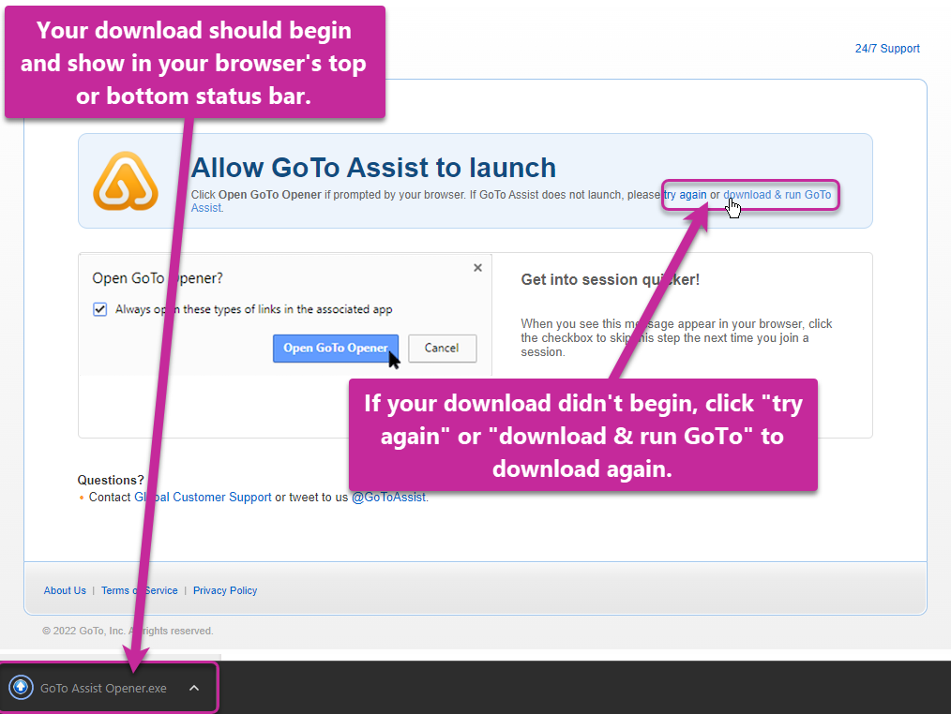Screen dimensions: 951x714
Task: Open the "About Us" page link
Action: (x=64, y=590)
